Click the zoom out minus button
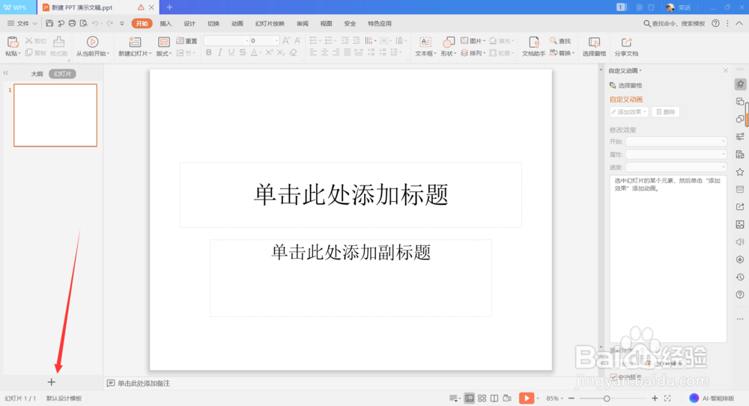Screen dimensions: 749x406 [571, 398]
